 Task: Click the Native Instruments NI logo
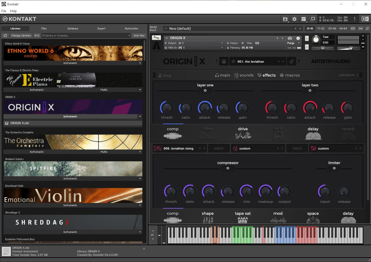point(365,19)
